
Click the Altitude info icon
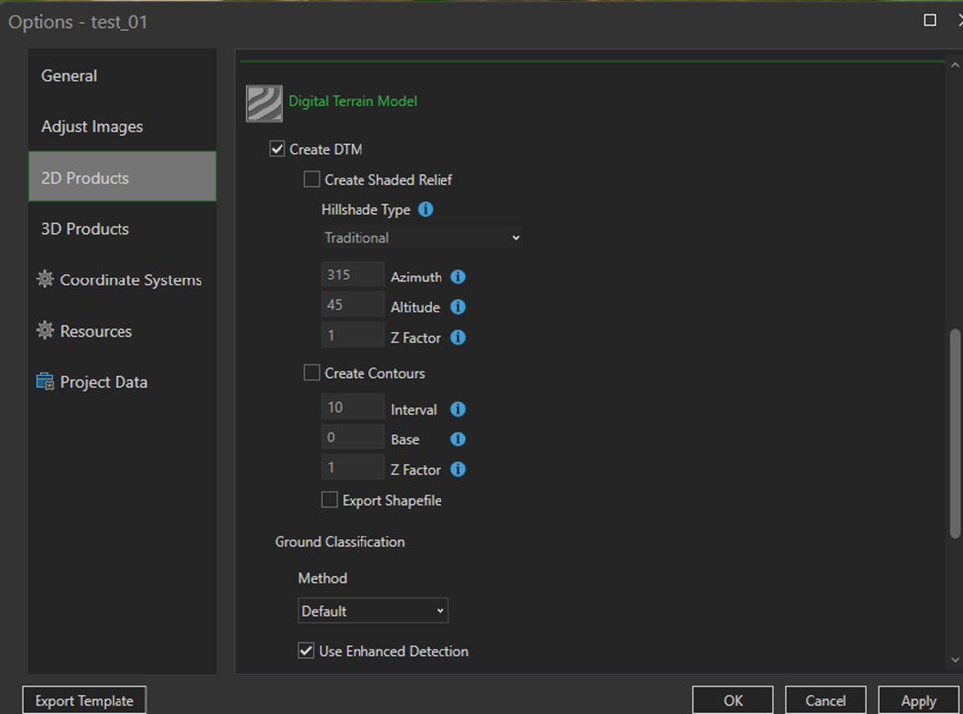point(458,307)
